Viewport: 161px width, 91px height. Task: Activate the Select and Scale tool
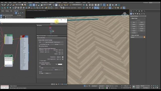(39, 5)
